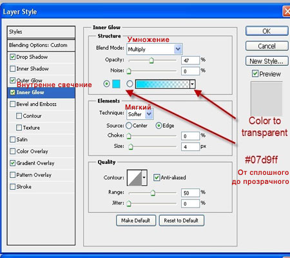Click the OK button
This screenshot has width=290, height=258.
(x=267, y=31)
